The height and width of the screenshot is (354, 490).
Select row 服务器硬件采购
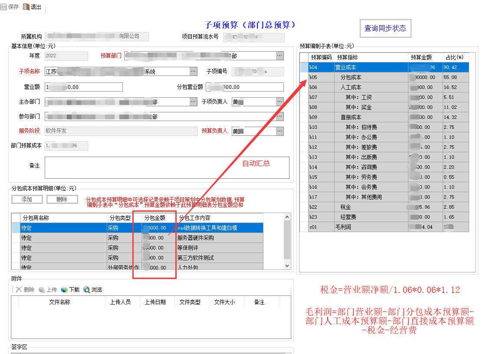(x=138, y=238)
